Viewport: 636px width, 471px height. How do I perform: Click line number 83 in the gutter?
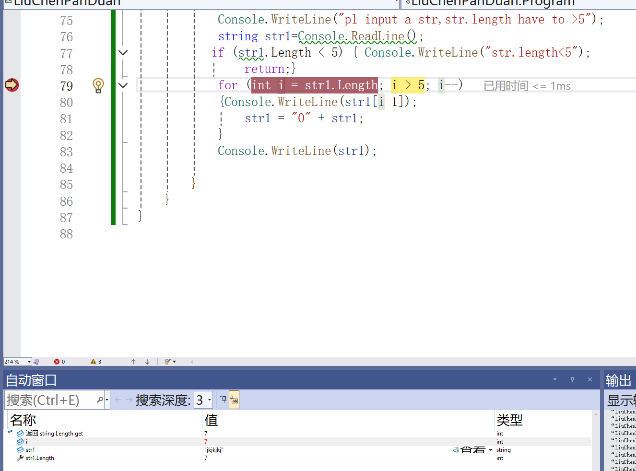click(x=66, y=152)
